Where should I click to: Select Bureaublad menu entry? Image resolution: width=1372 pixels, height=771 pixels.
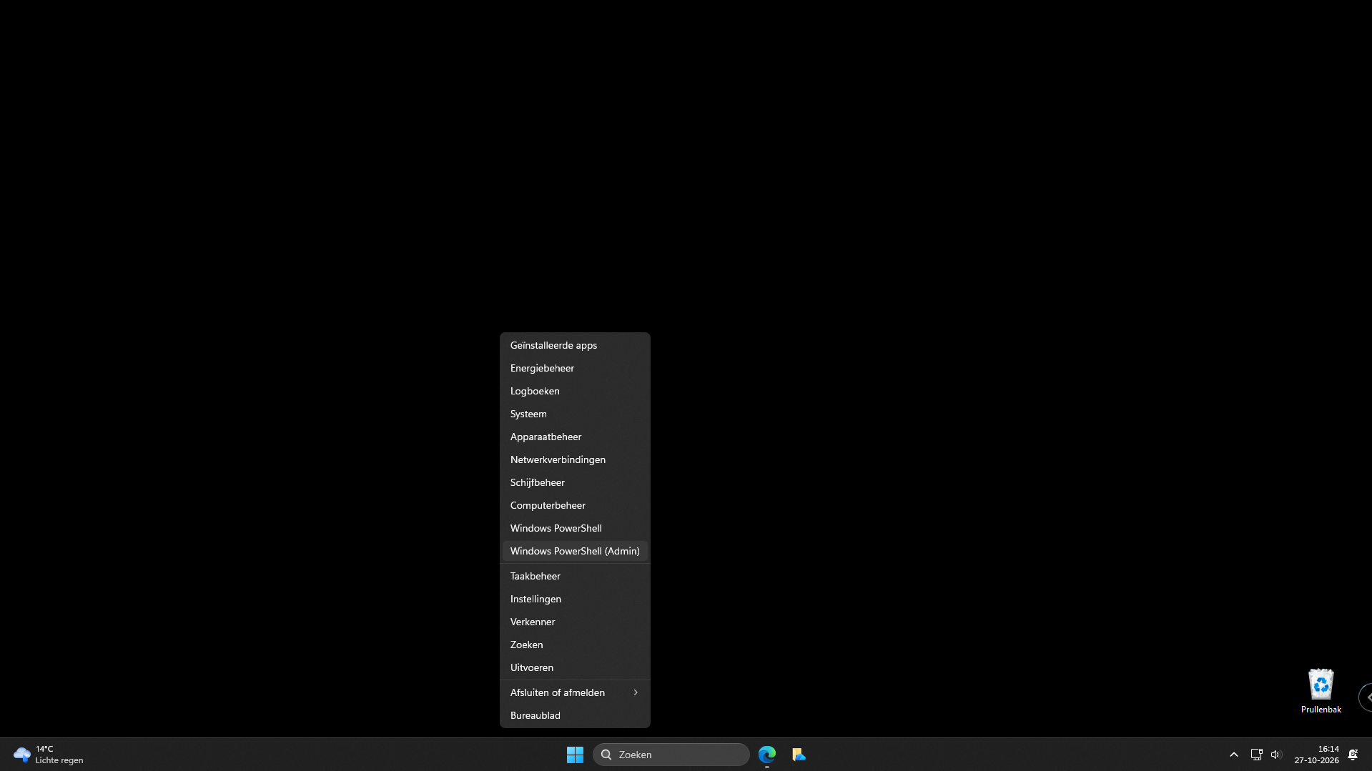pyautogui.click(x=575, y=715)
